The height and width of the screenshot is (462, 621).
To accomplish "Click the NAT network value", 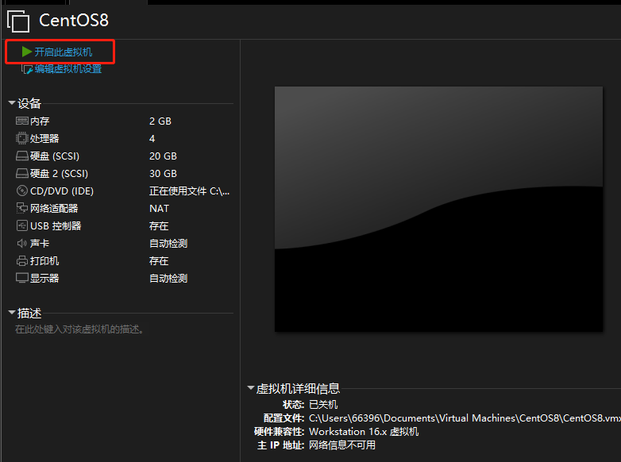I will (159, 209).
